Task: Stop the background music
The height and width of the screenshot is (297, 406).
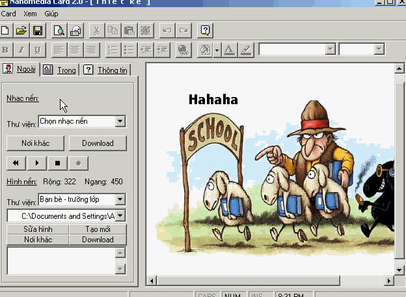Action: [57, 163]
